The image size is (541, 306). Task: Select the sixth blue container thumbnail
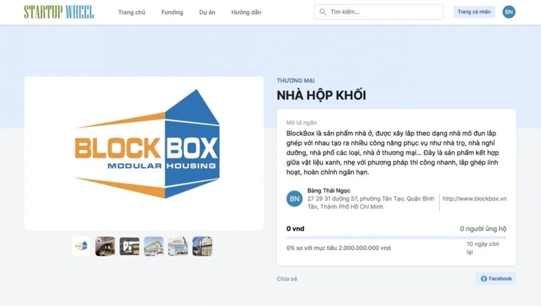(202, 247)
